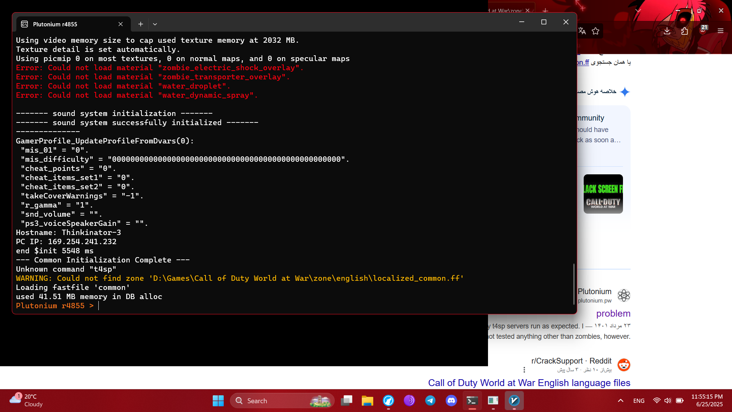Click the translate page icon in browser
Image resolution: width=732 pixels, height=412 pixels.
point(582,31)
